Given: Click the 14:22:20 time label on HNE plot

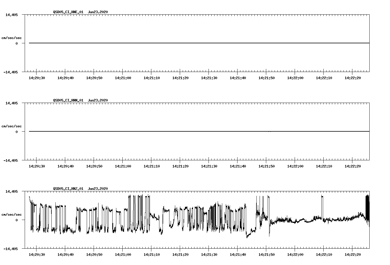Looking at the screenshot, I should tap(352, 78).
